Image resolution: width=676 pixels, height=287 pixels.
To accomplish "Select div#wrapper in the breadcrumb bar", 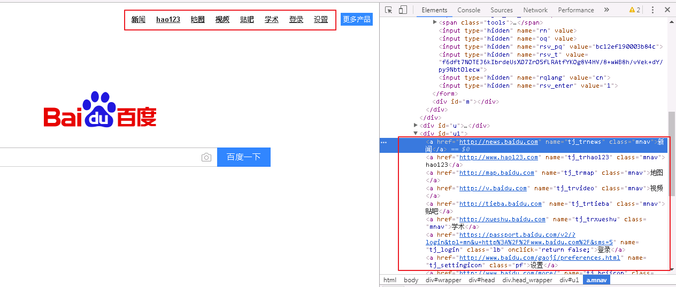I will coord(442,280).
